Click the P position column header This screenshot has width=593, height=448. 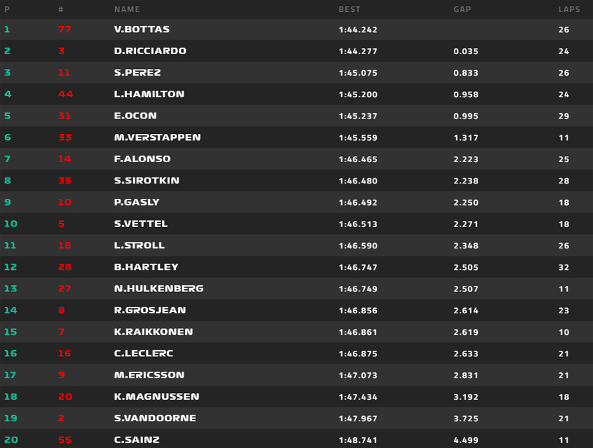click(x=7, y=9)
